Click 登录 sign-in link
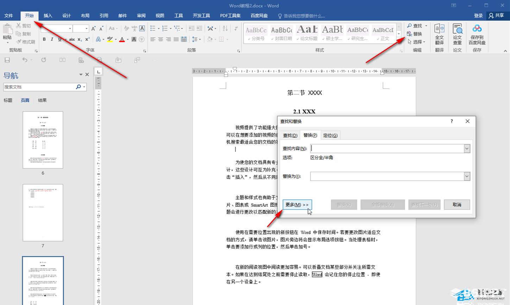The height and width of the screenshot is (305, 510). [x=478, y=15]
